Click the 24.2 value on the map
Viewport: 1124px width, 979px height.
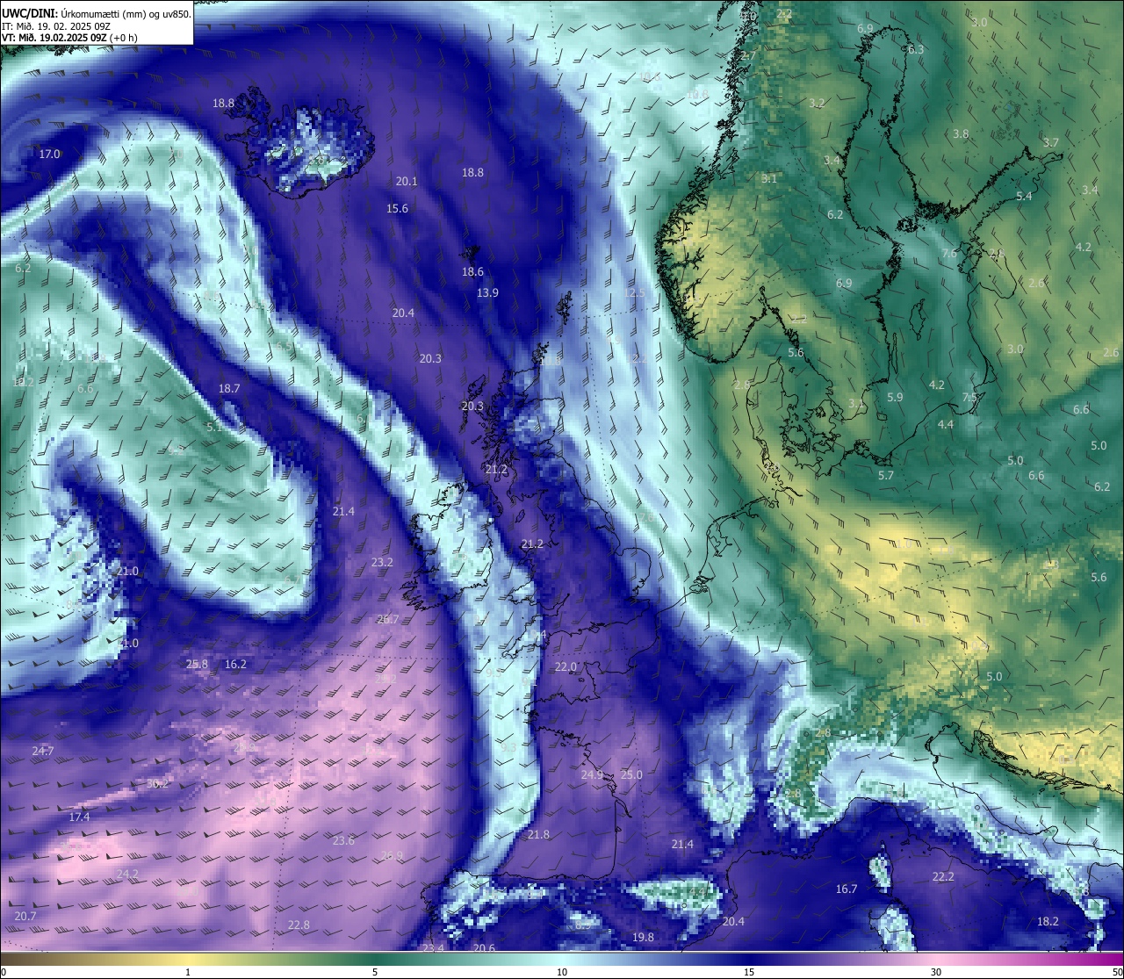pyautogui.click(x=127, y=874)
